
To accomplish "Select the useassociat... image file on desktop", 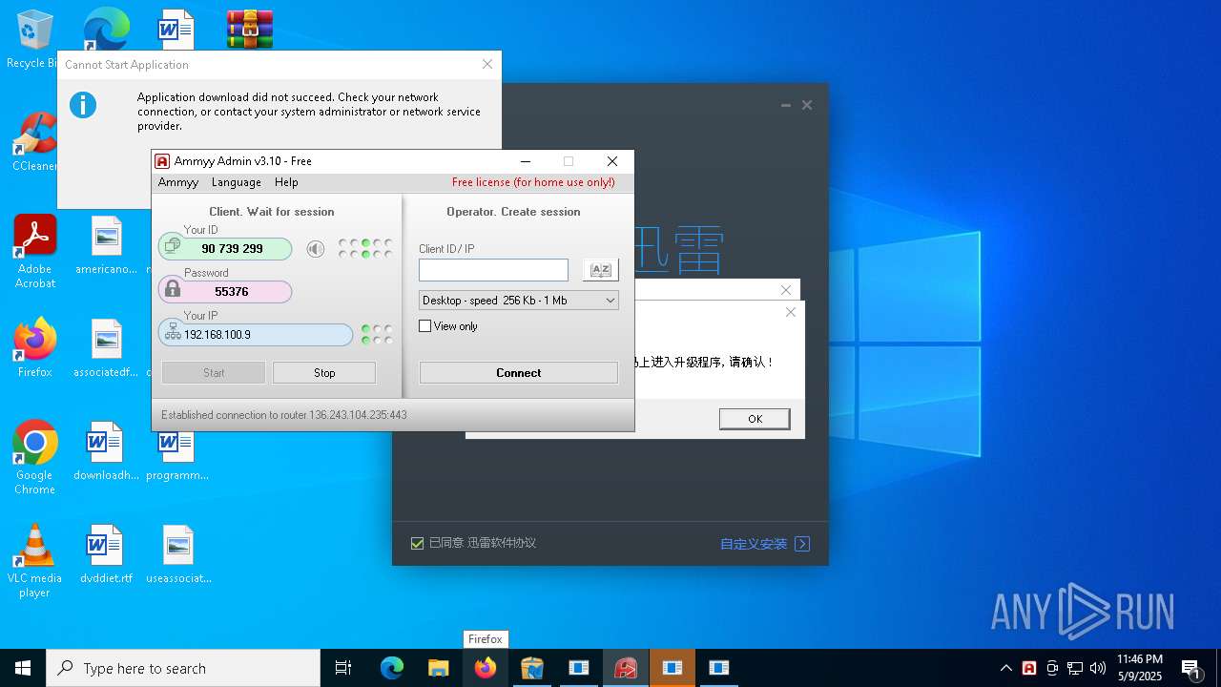I will click(x=178, y=553).
